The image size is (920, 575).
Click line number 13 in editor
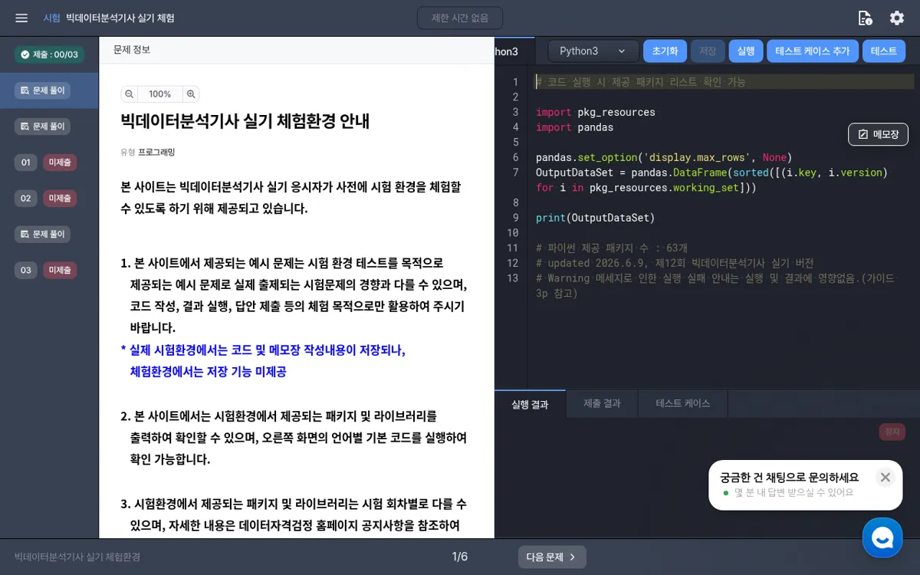point(513,278)
